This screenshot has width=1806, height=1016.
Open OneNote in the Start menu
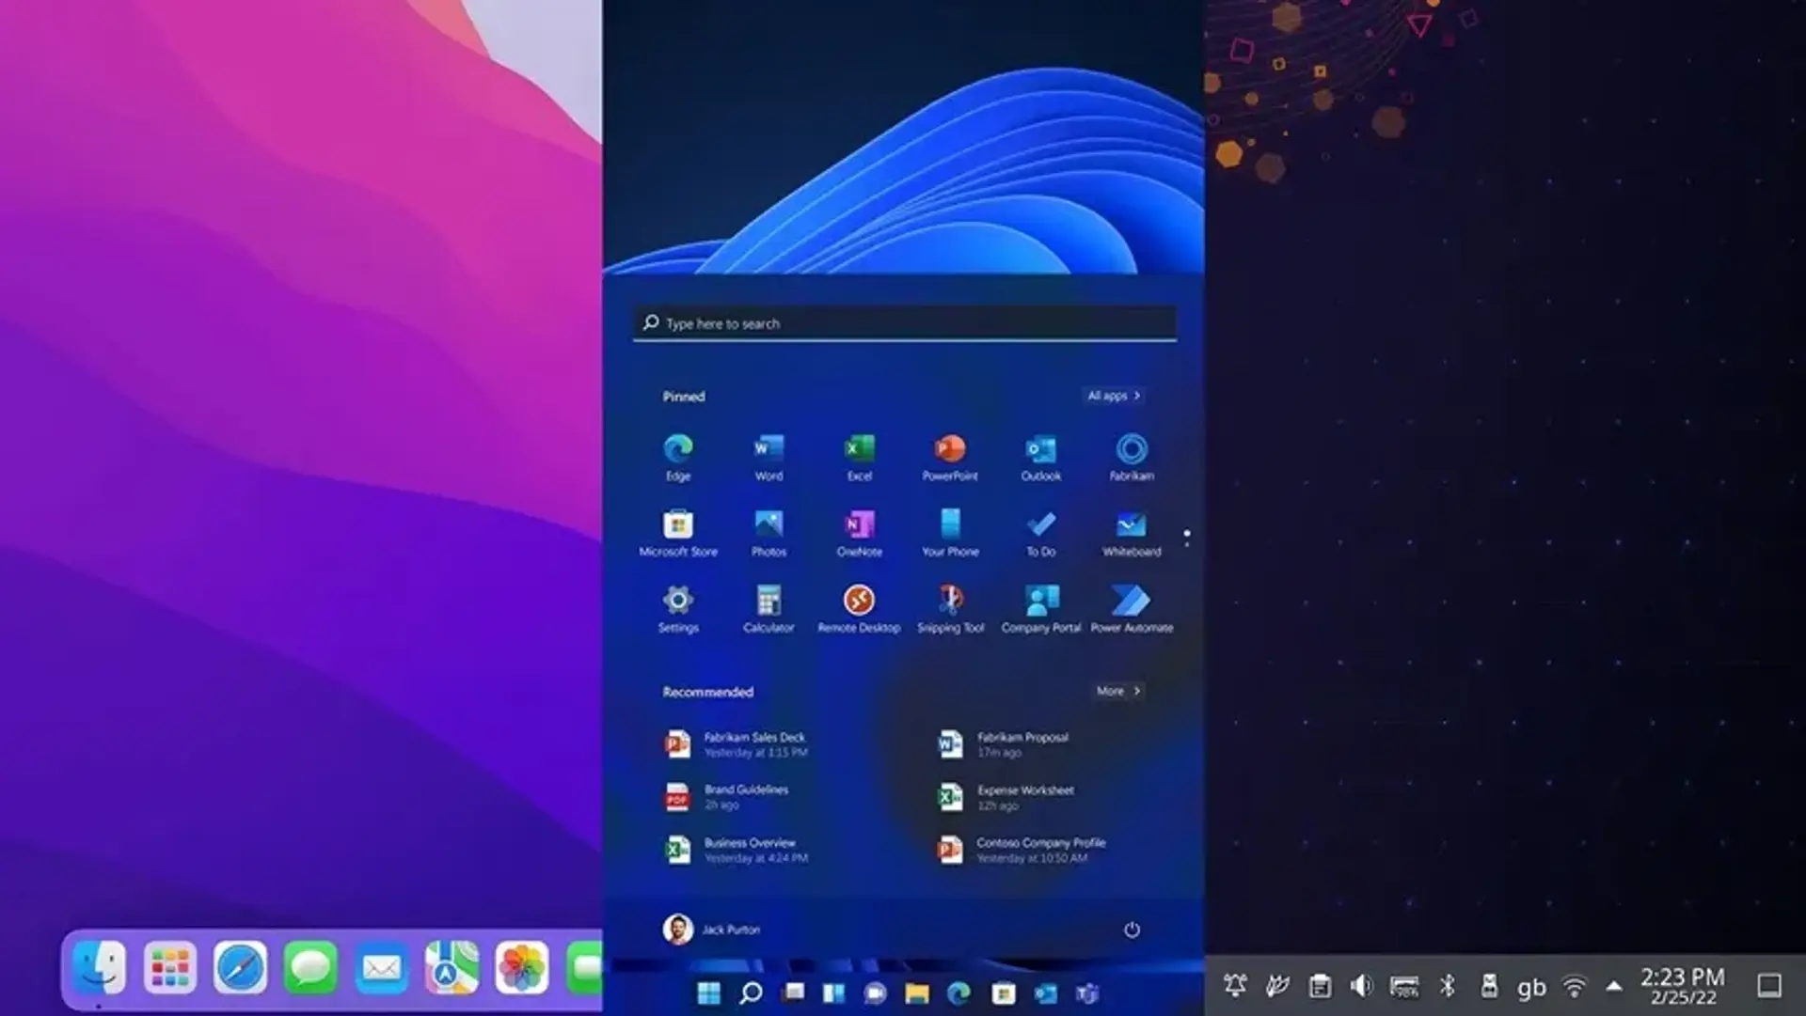tap(859, 533)
